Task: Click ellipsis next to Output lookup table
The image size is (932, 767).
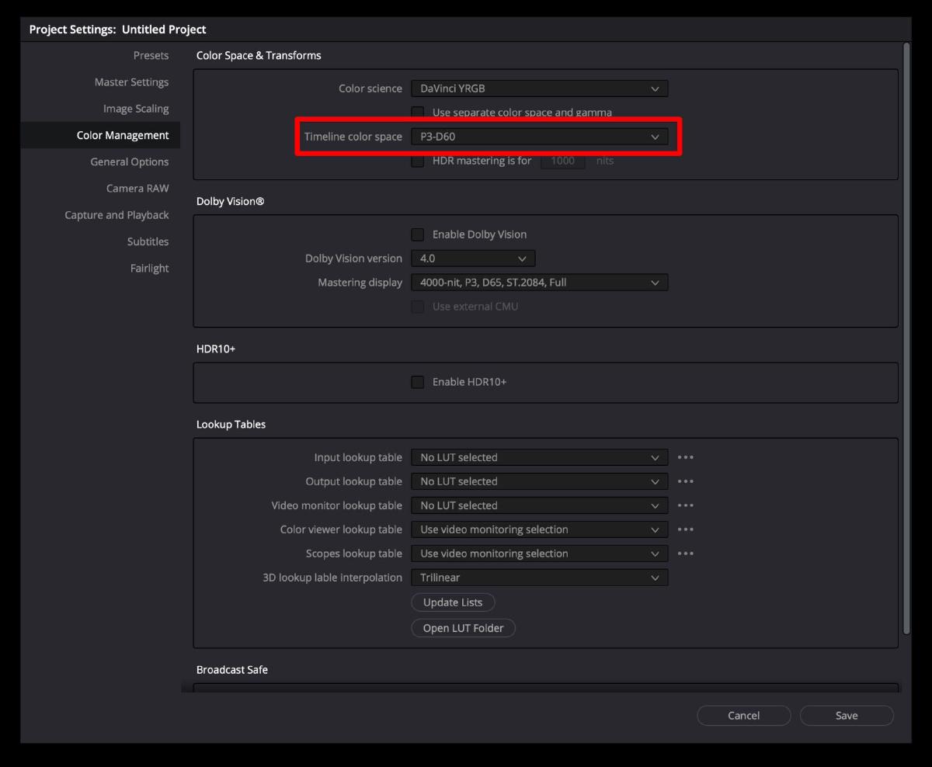Action: 685,481
